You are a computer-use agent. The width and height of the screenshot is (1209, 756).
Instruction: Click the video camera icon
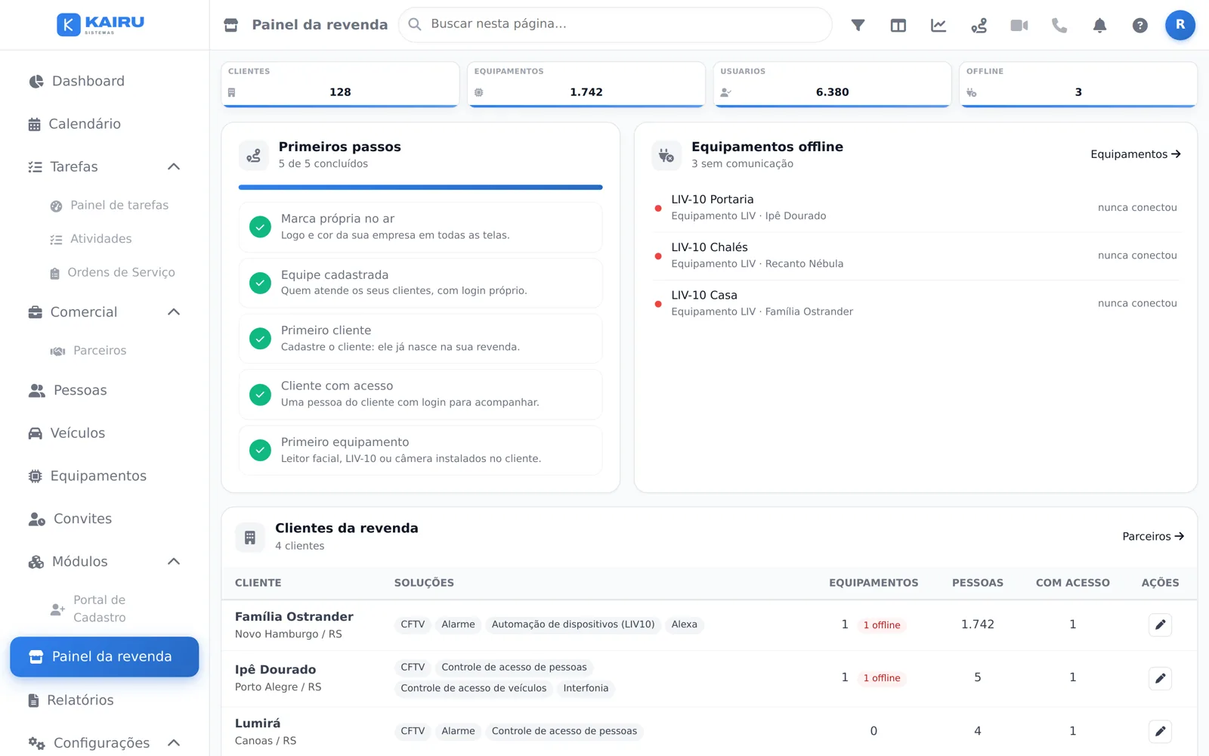(1019, 25)
